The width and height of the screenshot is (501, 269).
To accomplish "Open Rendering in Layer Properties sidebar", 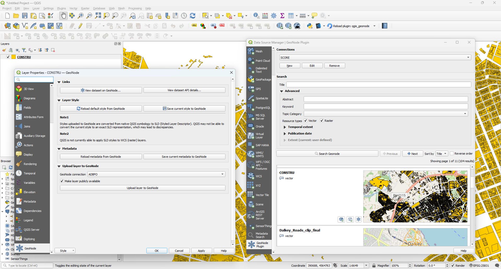I will point(32,164).
